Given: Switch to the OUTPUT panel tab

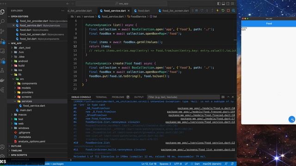Looking at the screenshot, I should 139,97.
